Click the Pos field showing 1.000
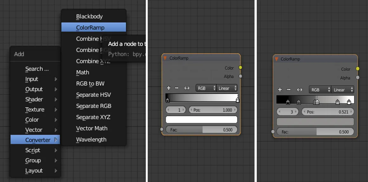Image resolution: width=368 pixels, height=182 pixels. pos(213,110)
